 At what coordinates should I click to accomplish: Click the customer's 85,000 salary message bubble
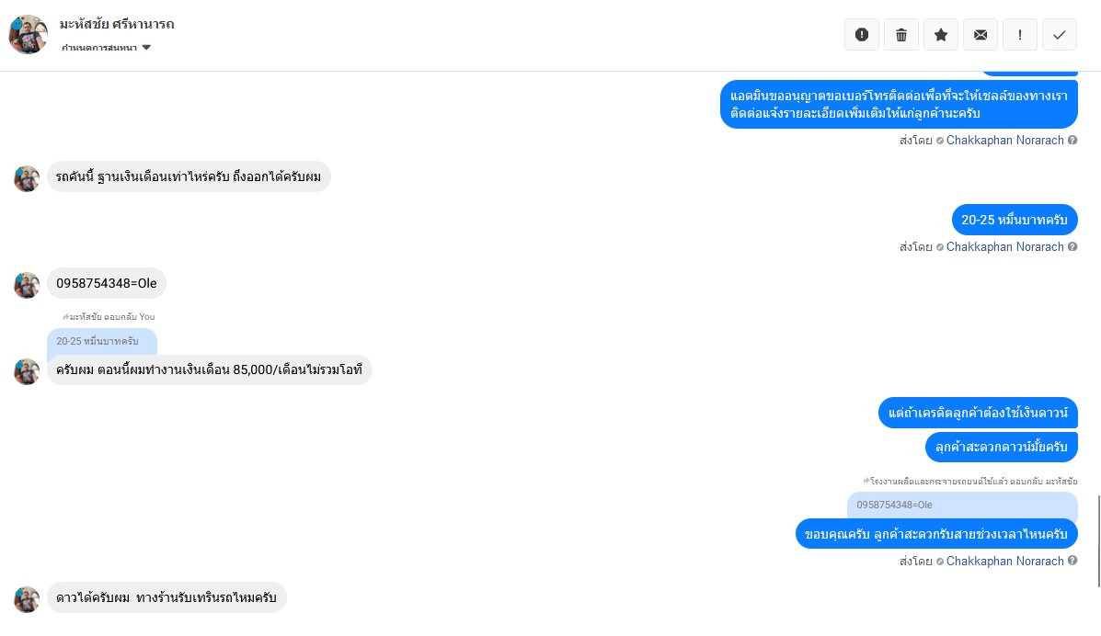point(210,370)
